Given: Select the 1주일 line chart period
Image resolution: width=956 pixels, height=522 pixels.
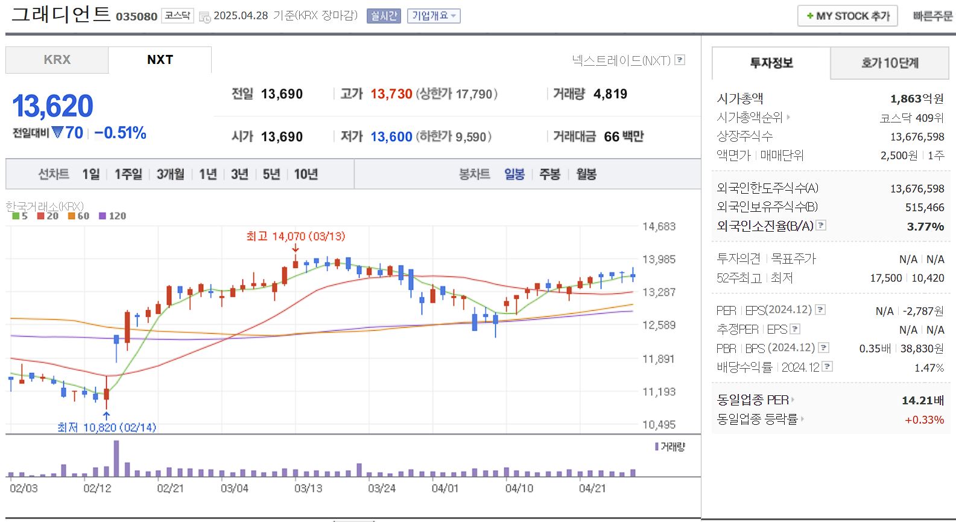Looking at the screenshot, I should tap(128, 174).
